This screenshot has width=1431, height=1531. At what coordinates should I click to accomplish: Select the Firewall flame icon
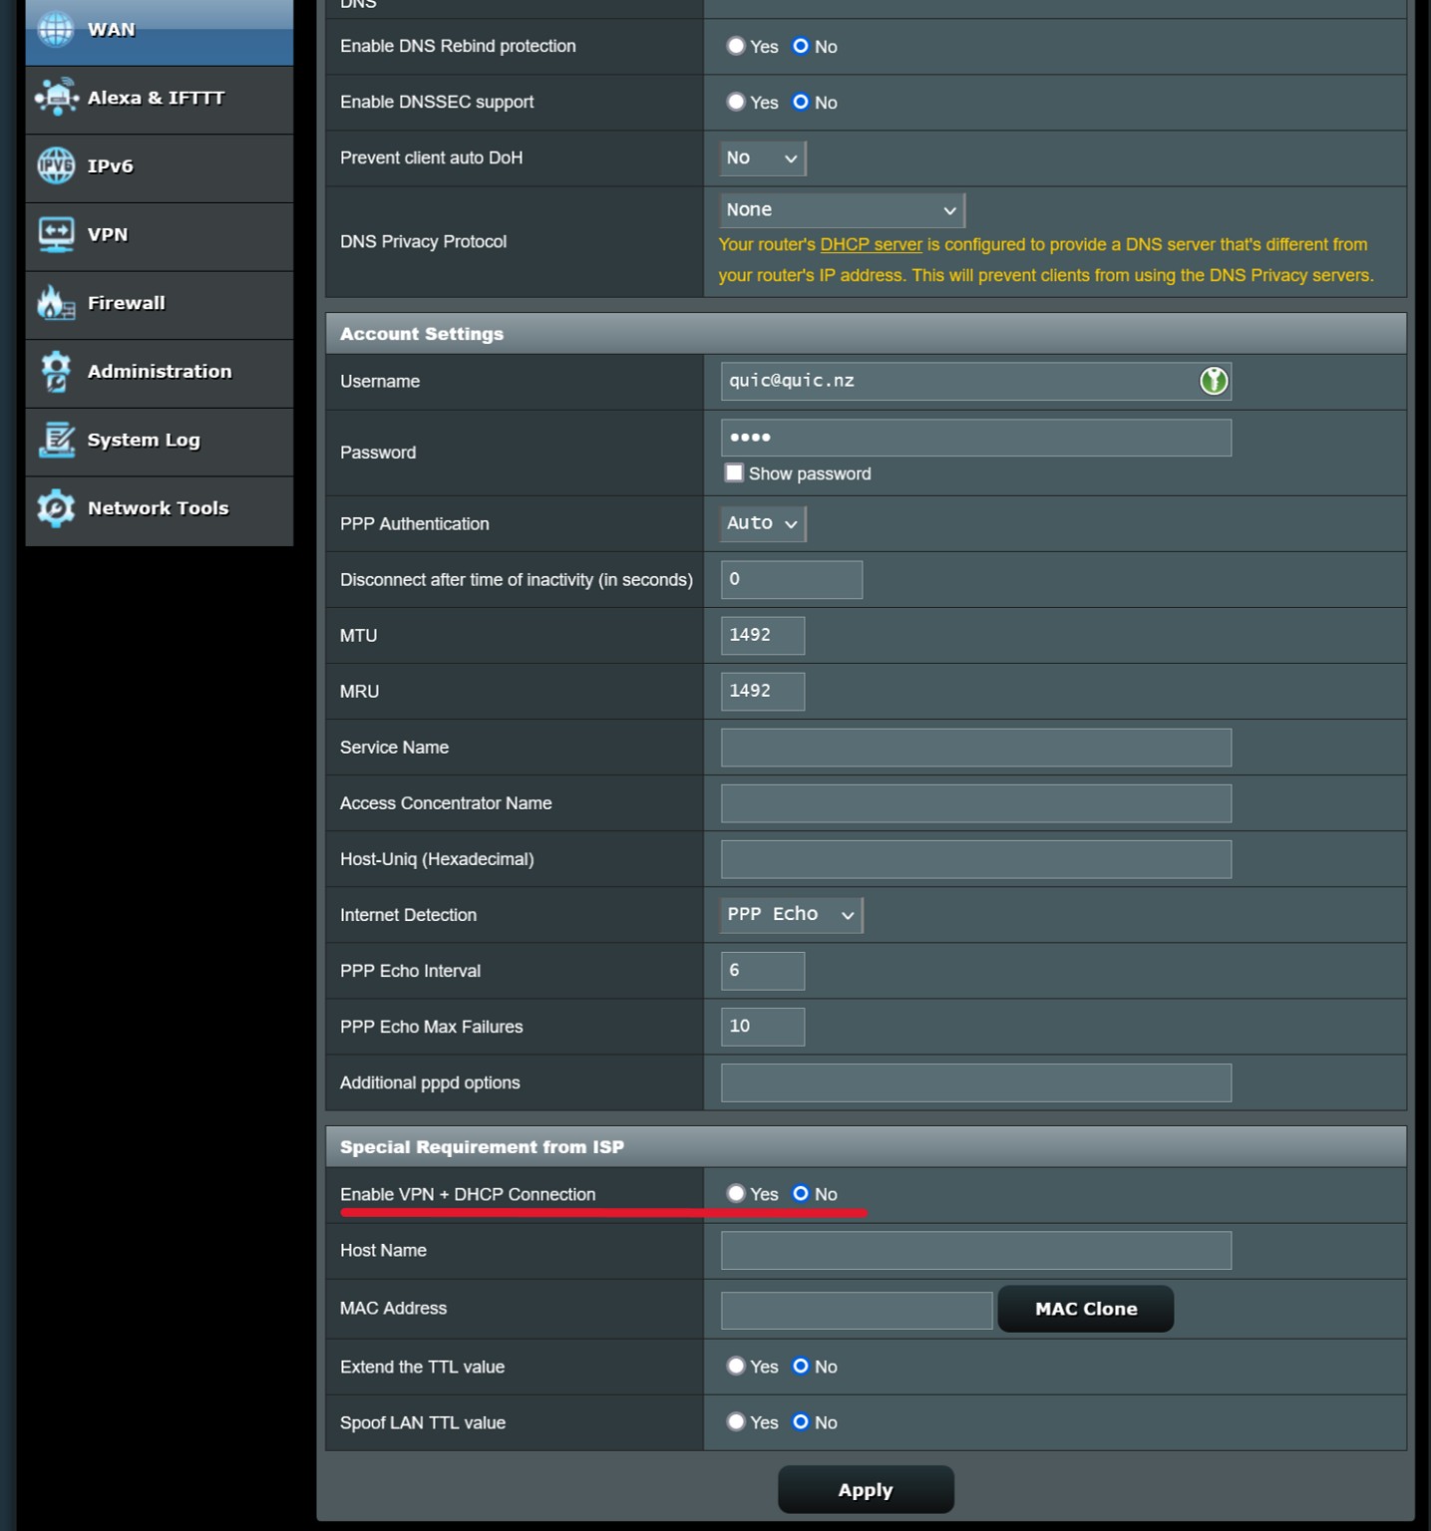pyautogui.click(x=56, y=303)
